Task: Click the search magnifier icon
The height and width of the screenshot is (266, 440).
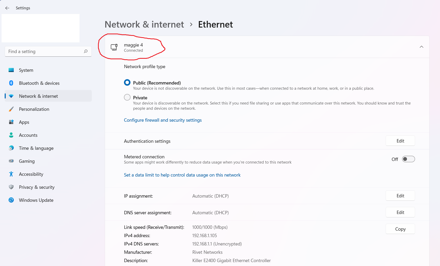Action: (86, 51)
